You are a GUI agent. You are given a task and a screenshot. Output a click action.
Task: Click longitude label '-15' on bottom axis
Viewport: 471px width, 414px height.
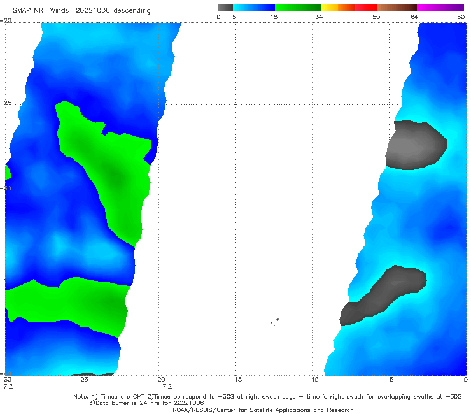(236, 380)
